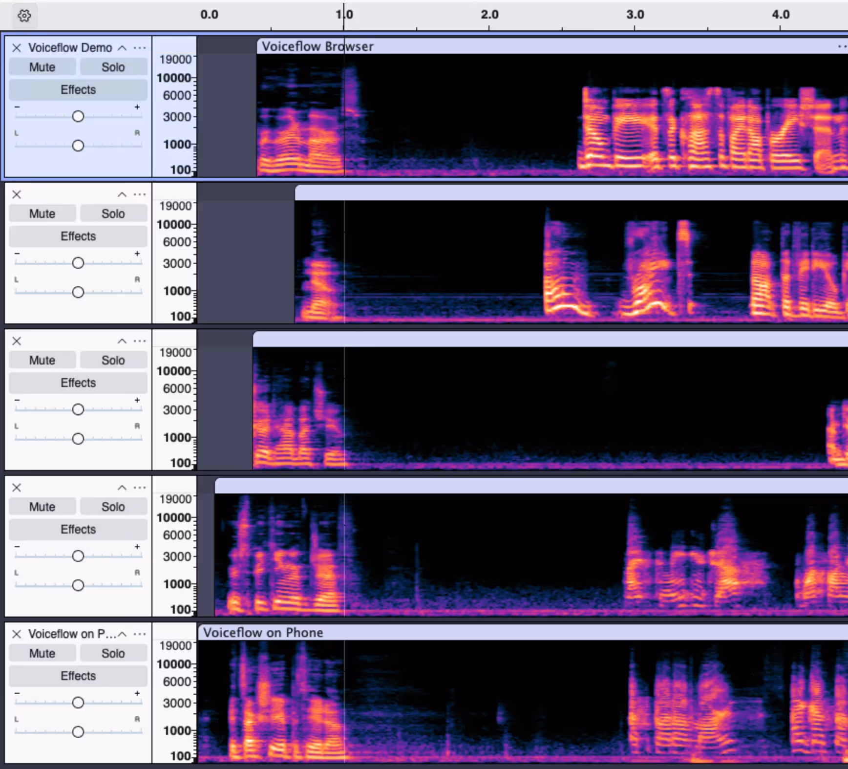Image resolution: width=848 pixels, height=769 pixels.
Task: Select the Voiceflow on Phone clip title bar
Action: point(488,633)
